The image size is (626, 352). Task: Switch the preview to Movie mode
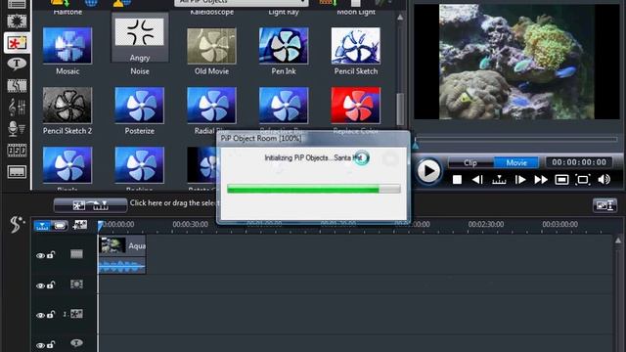[x=516, y=163]
